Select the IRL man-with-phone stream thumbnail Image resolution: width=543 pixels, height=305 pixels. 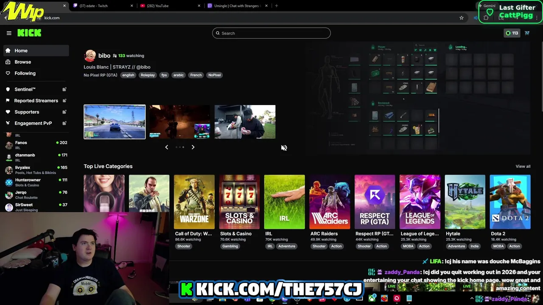(245, 122)
